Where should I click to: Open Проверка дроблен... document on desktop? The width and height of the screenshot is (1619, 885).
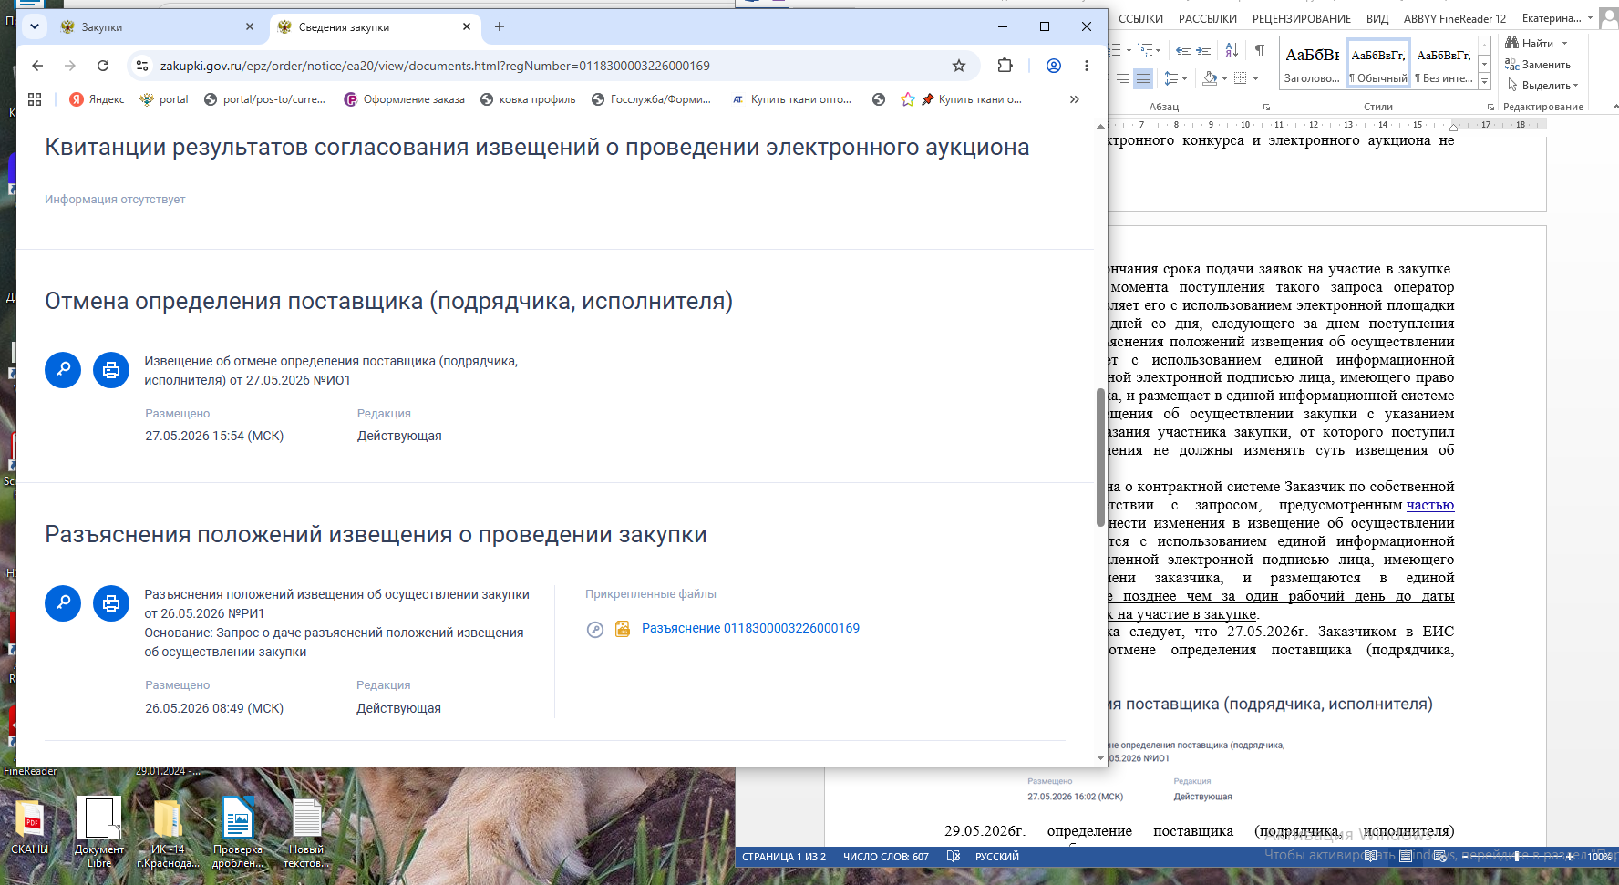pos(238,830)
